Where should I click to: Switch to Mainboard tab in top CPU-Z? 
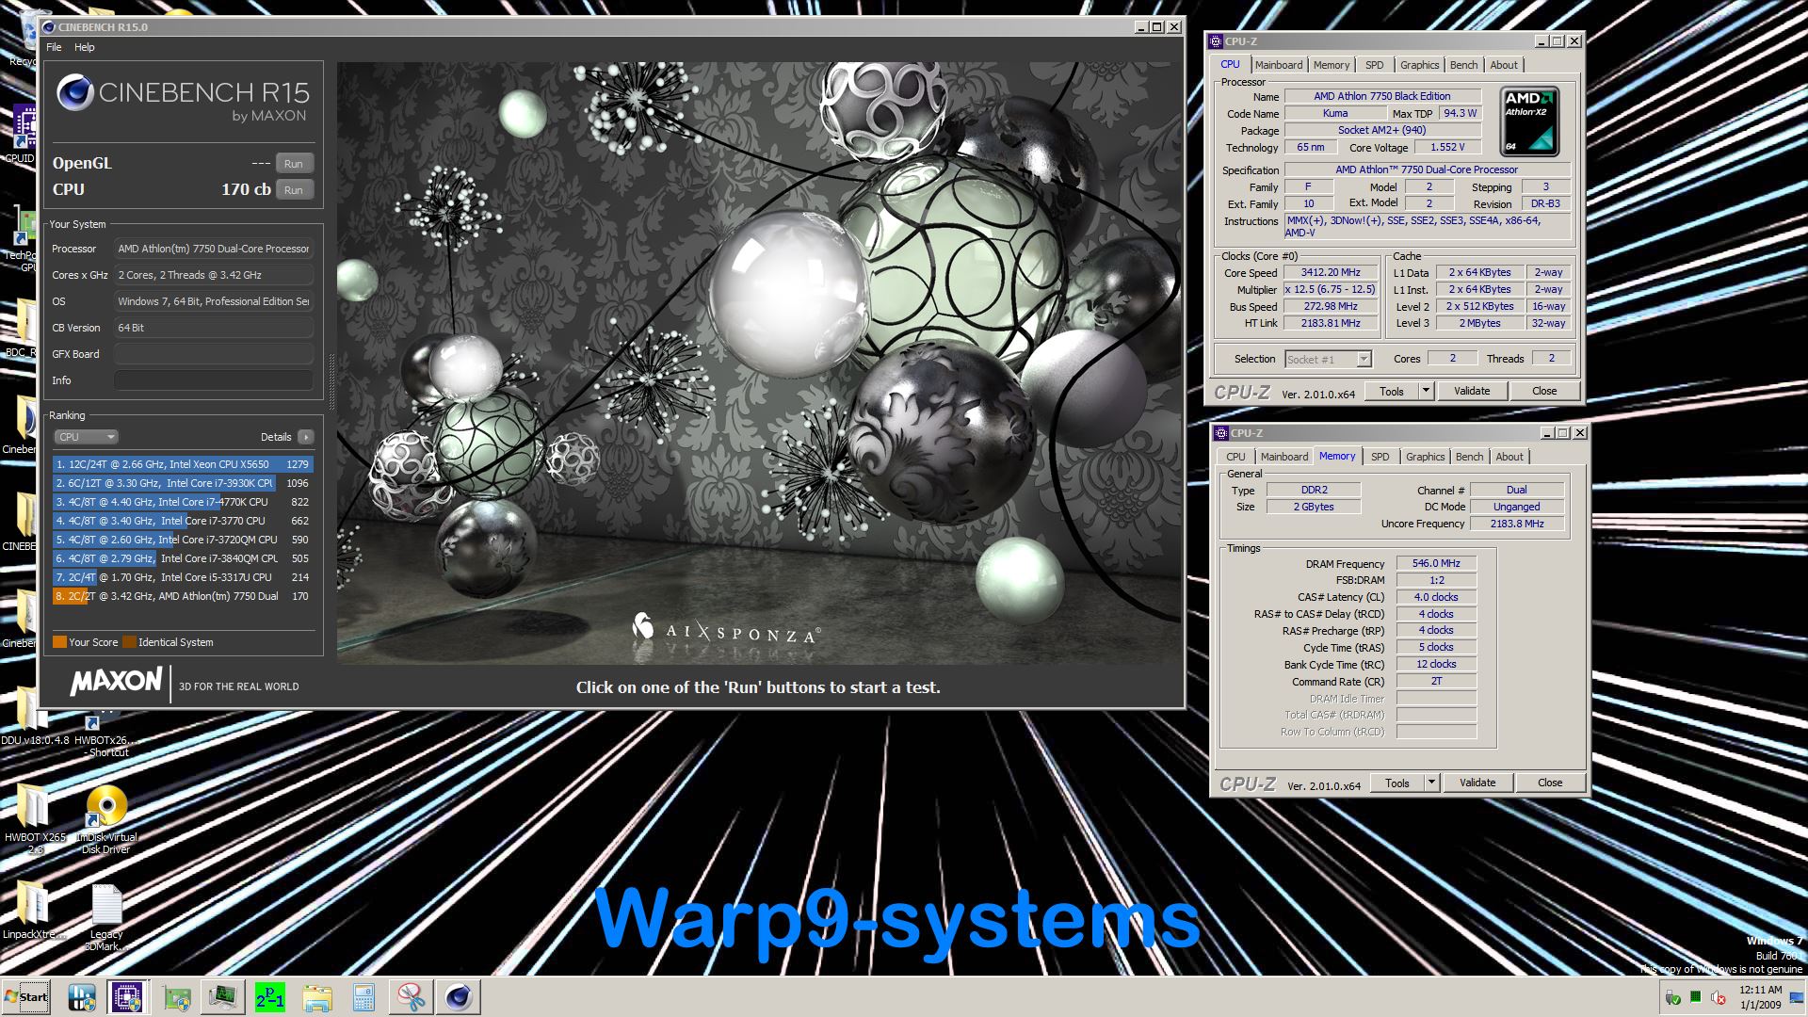tap(1278, 65)
